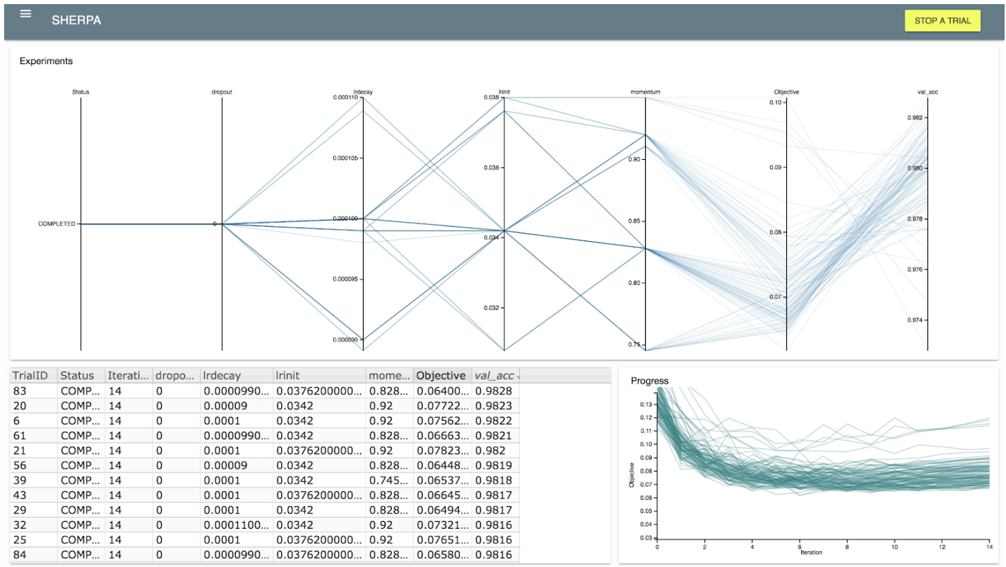Open the navigation menu via hamburger icon

[25, 14]
